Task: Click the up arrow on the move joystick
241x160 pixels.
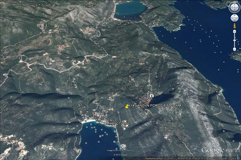Action: point(234,15)
